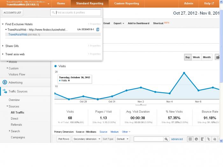This screenshot has height=167, width=223.
Task: Expand the Search submenu in sidebar
Action: pos(9,131)
